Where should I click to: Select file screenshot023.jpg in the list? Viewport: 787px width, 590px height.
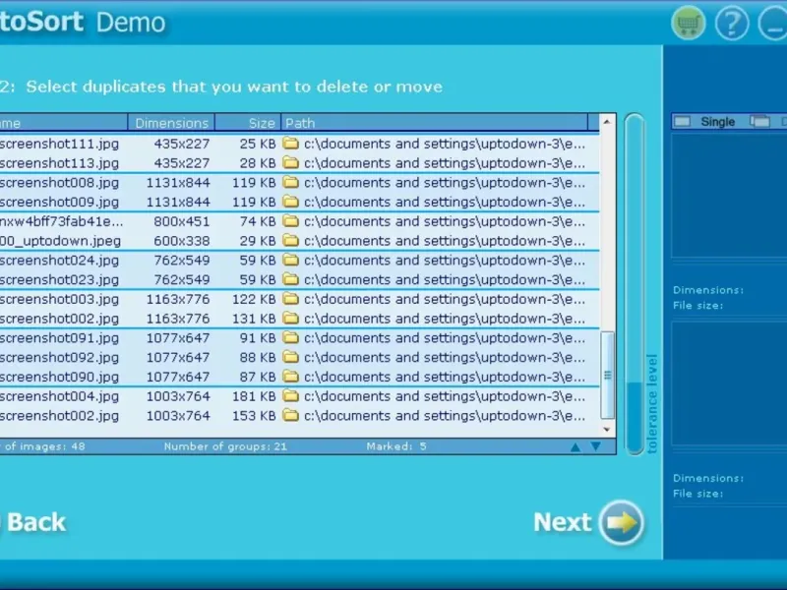[59, 280]
